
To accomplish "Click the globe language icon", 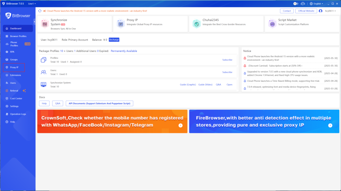I will [311, 4].
